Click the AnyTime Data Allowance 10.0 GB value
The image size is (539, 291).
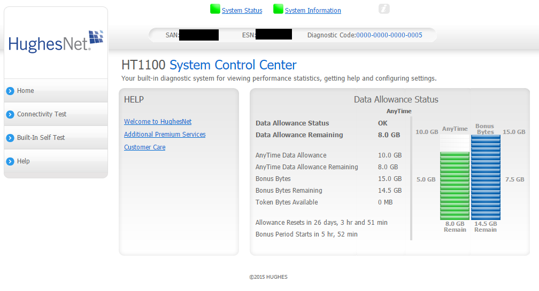[390, 155]
